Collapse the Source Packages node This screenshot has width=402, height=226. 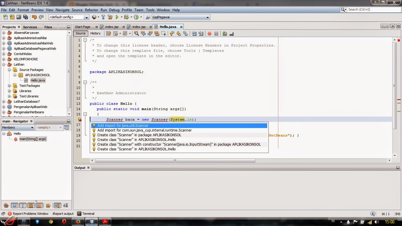point(9,70)
